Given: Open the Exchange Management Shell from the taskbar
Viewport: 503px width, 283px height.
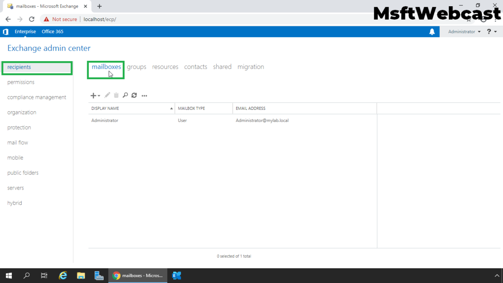Looking at the screenshot, I should click(176, 275).
